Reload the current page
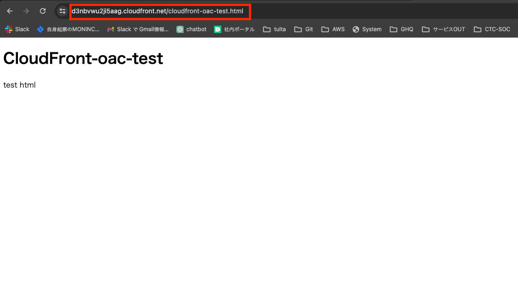 [x=43, y=11]
